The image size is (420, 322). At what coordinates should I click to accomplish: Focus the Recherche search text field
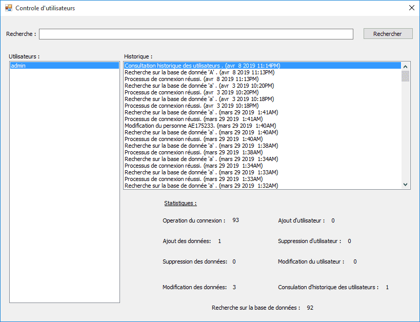(196, 34)
